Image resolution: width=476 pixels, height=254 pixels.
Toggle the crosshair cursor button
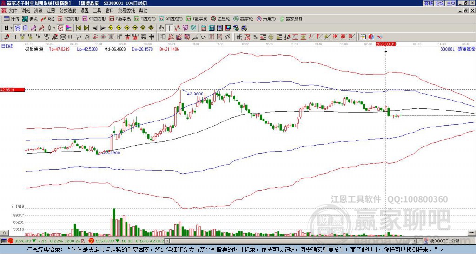pos(169,28)
